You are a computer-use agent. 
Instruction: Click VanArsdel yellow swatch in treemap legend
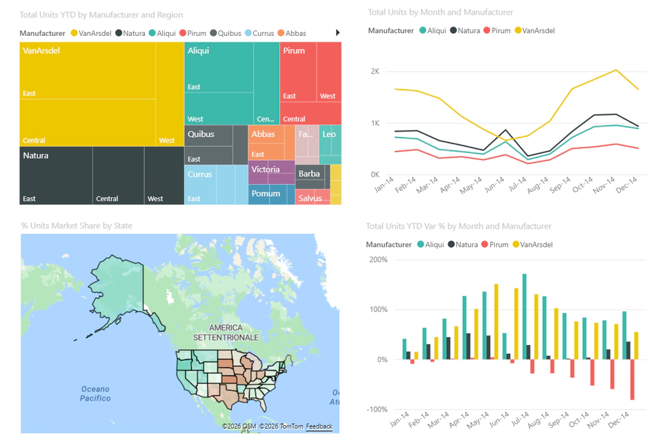(74, 33)
